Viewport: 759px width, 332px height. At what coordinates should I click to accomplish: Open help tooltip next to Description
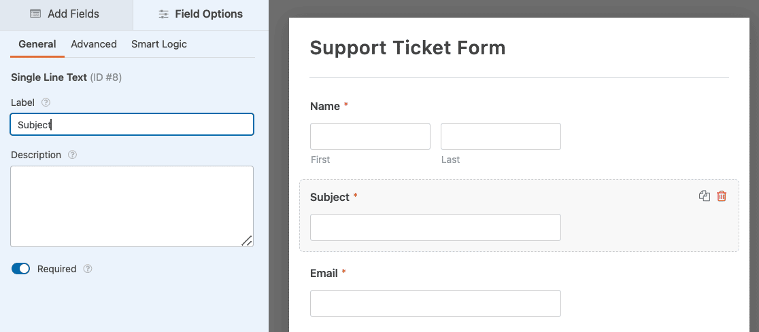pyautogui.click(x=73, y=155)
